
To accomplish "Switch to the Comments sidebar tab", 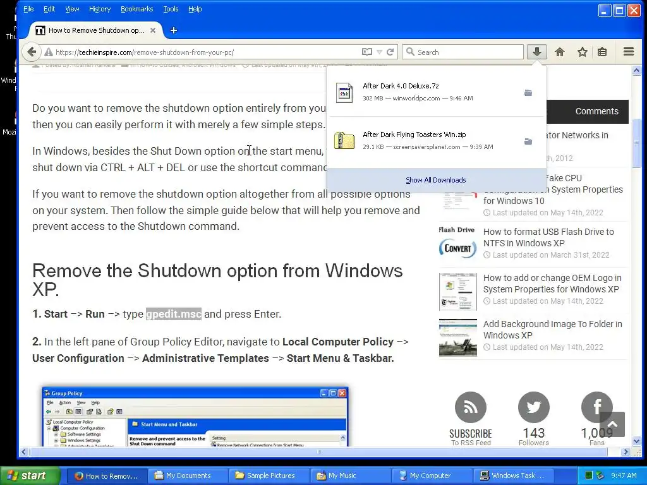I will 596,111.
